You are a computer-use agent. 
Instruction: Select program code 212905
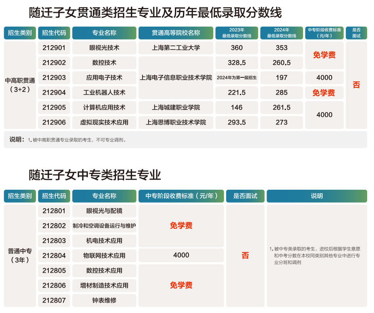coord(54,108)
